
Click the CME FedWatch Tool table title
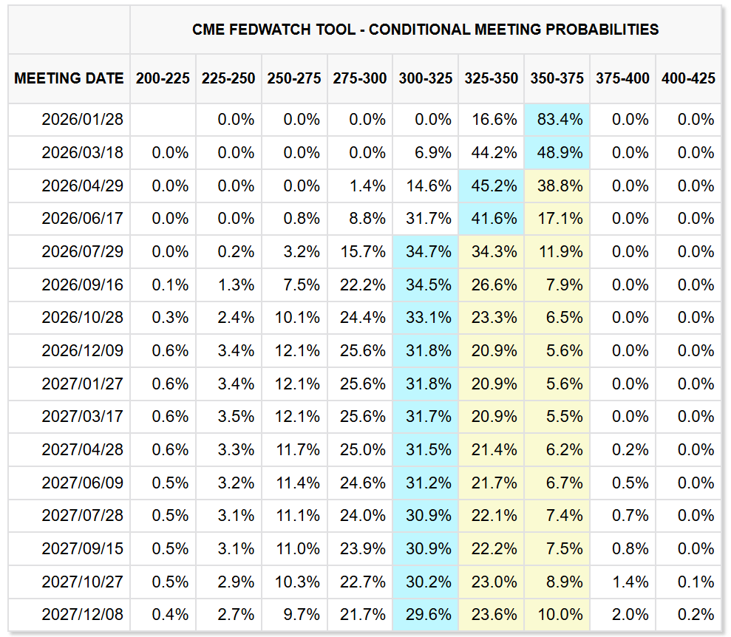[425, 30]
